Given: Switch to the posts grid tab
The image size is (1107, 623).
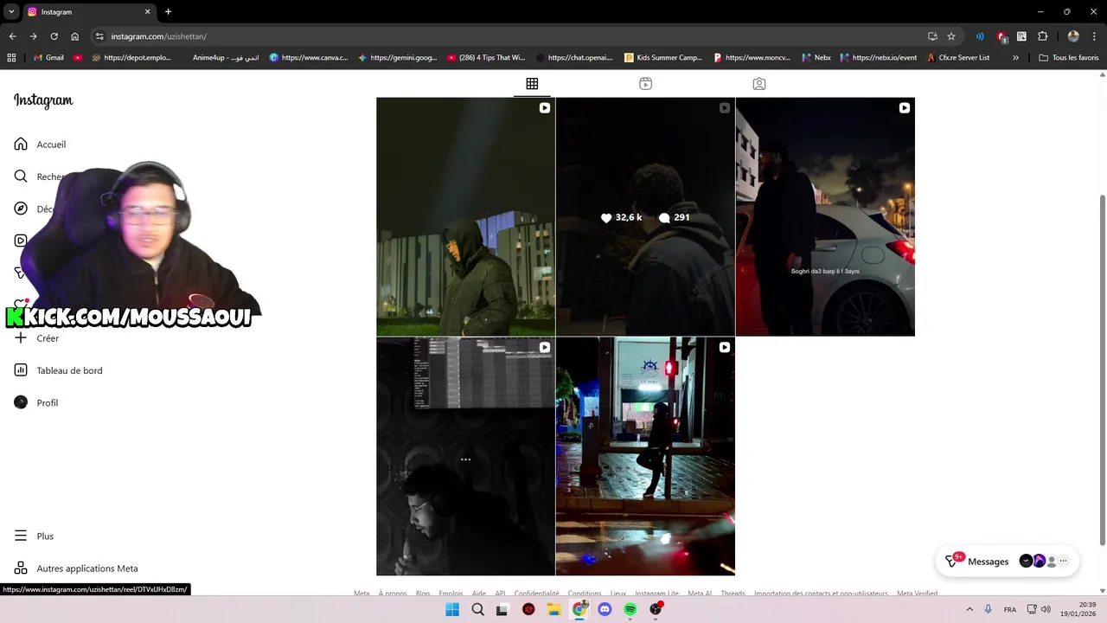Looking at the screenshot, I should coord(532,84).
